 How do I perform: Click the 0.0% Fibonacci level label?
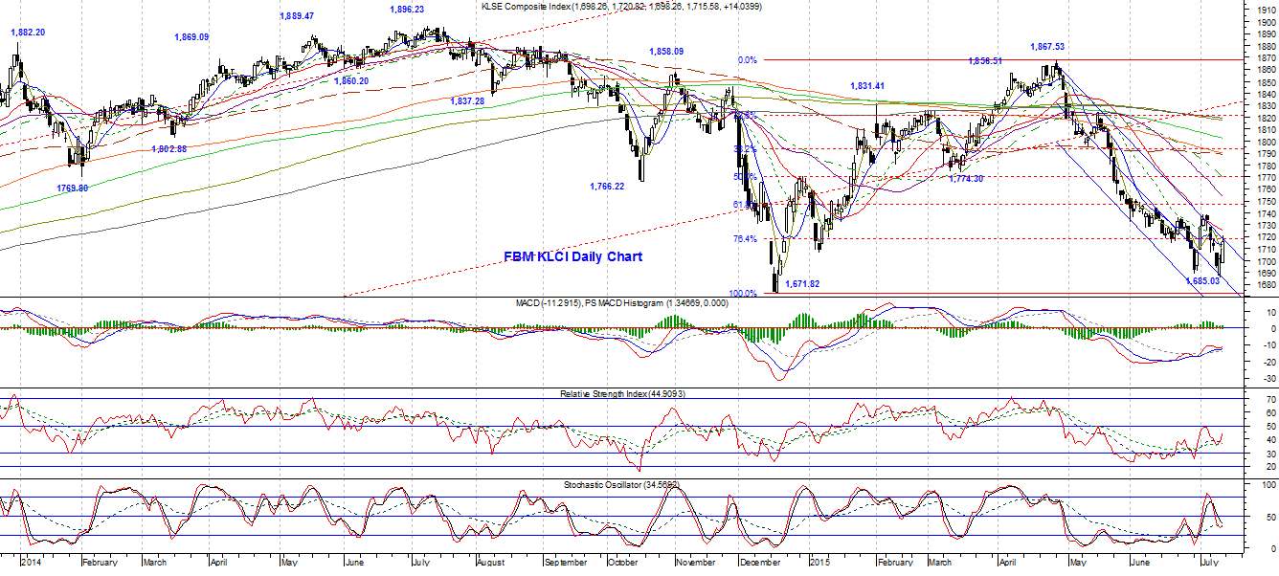[x=748, y=59]
